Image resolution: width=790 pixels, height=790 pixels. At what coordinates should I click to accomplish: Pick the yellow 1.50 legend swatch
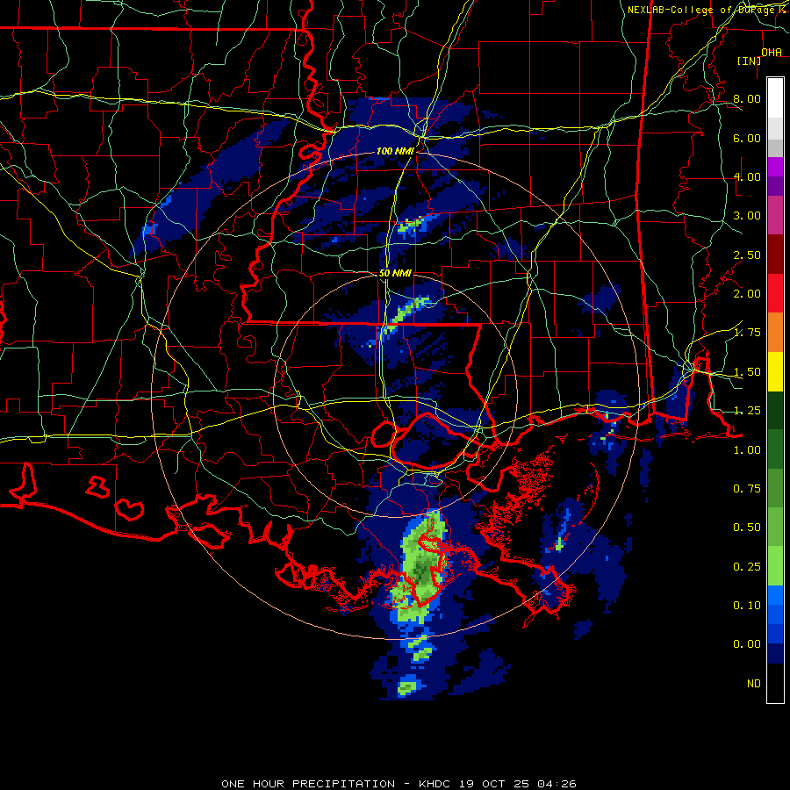pos(775,371)
